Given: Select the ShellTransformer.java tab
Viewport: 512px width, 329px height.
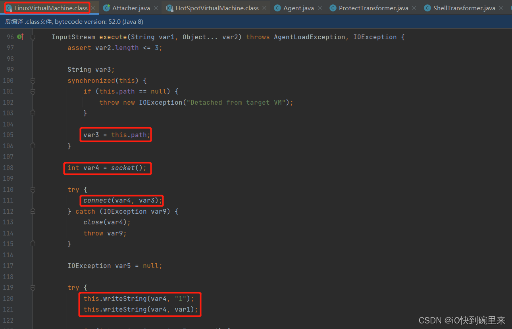Looking at the screenshot, I should click(464, 8).
